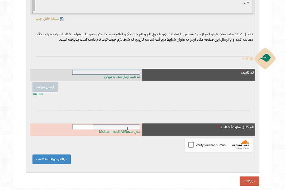Click the red بازگشت back button

point(249,181)
